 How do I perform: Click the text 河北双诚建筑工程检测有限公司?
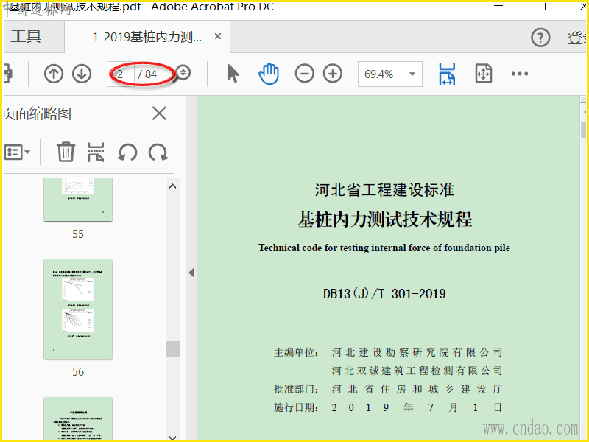tap(417, 371)
